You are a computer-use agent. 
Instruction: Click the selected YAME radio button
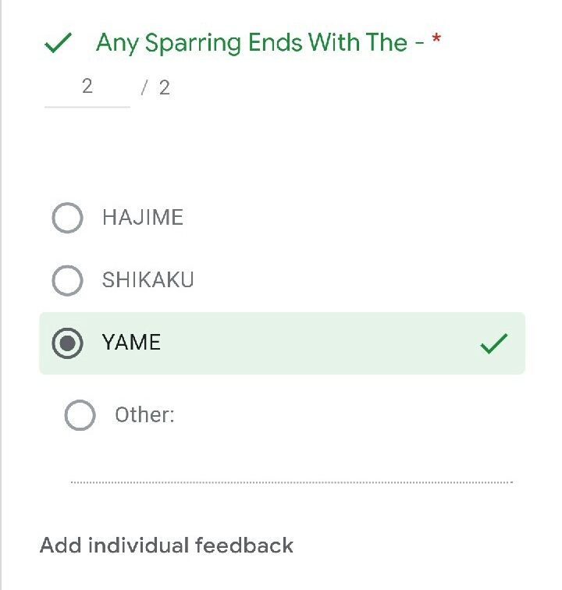coord(67,343)
